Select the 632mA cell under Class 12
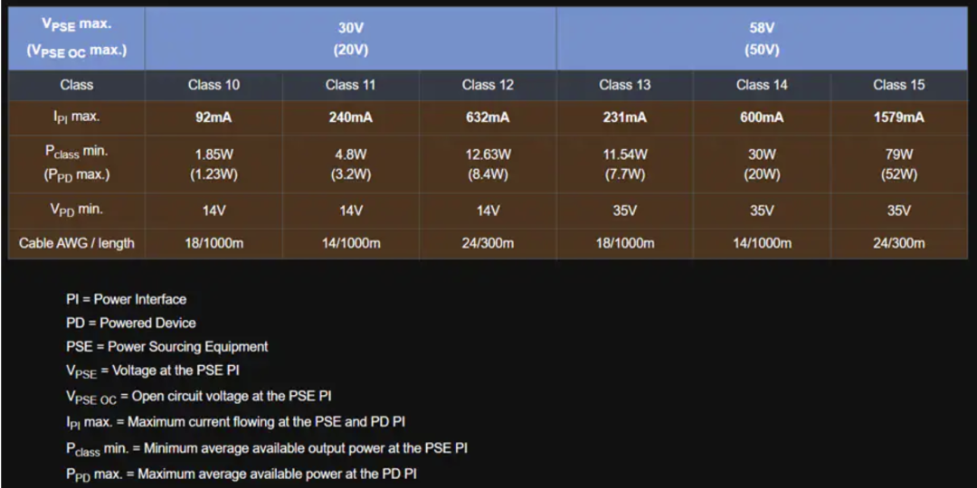 pos(488,117)
